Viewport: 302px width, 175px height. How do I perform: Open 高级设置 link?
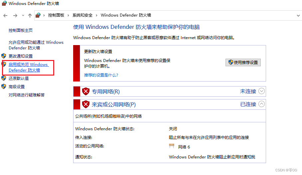click(x=17, y=87)
